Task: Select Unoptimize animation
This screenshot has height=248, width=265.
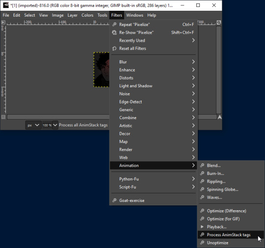Action: (x=231, y=243)
